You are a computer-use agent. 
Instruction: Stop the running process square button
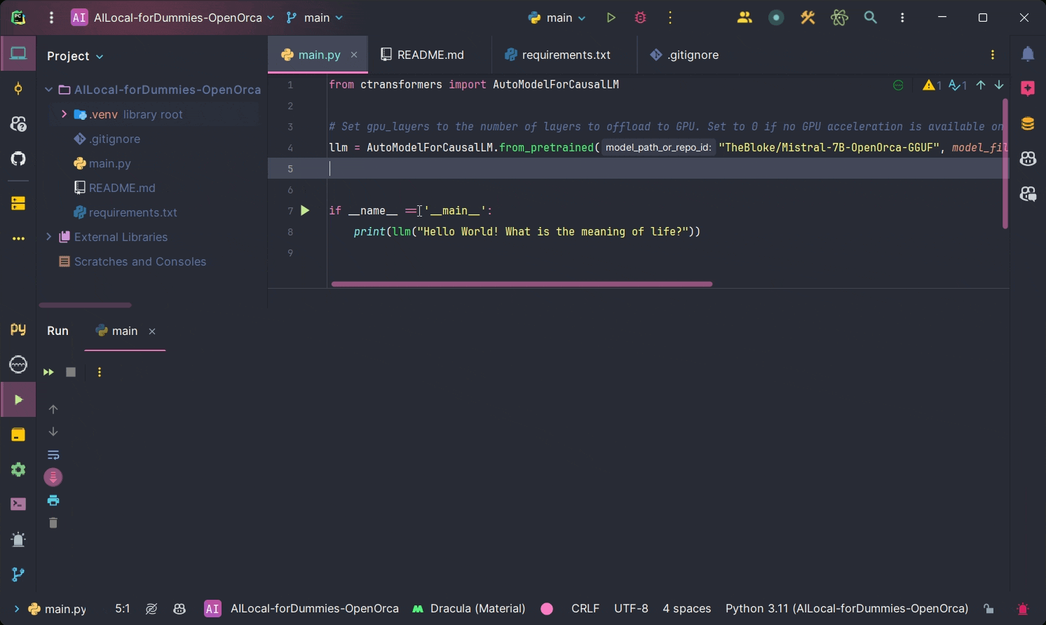71,372
